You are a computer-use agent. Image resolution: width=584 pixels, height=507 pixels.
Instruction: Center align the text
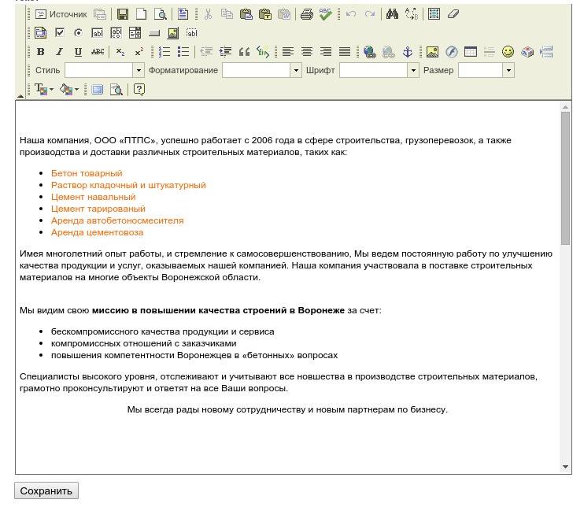click(x=307, y=52)
